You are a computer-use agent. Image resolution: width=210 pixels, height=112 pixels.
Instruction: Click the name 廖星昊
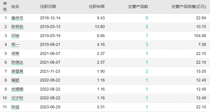coord(17,71)
